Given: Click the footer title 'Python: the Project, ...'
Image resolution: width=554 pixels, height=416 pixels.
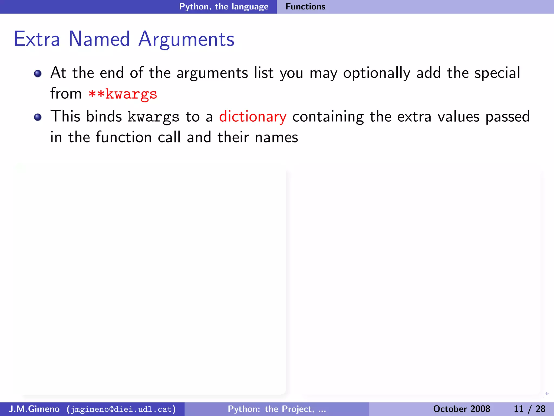Looking at the screenshot, I should (277, 409).
